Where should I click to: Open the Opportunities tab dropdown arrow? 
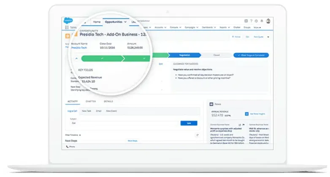pos(125,22)
